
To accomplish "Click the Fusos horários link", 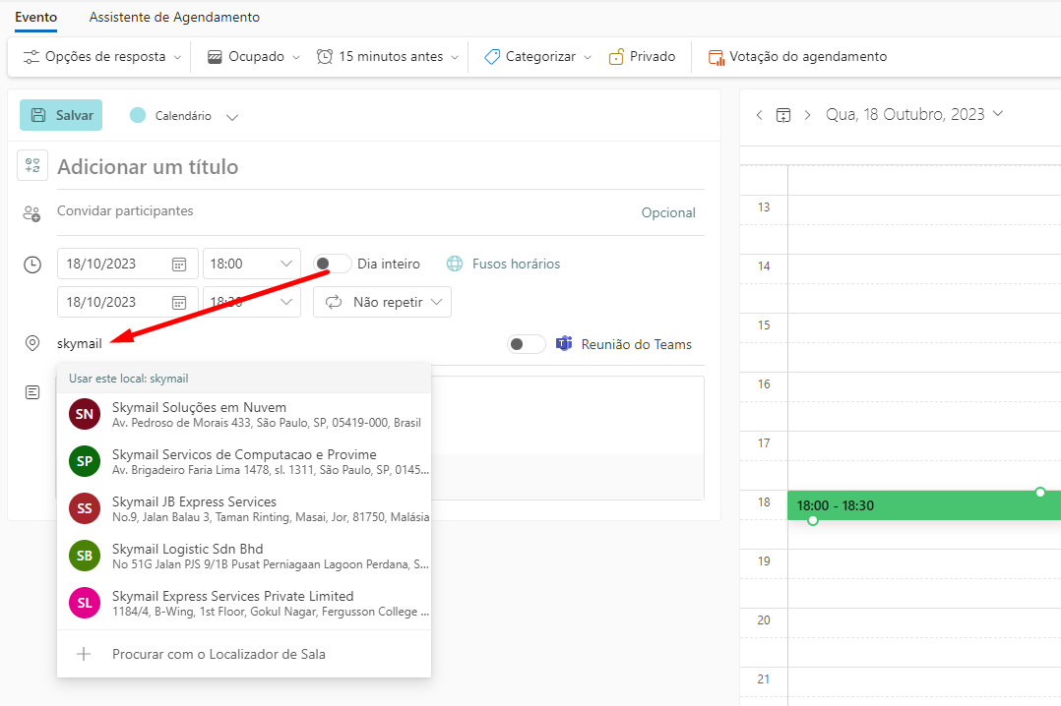I will click(x=517, y=264).
